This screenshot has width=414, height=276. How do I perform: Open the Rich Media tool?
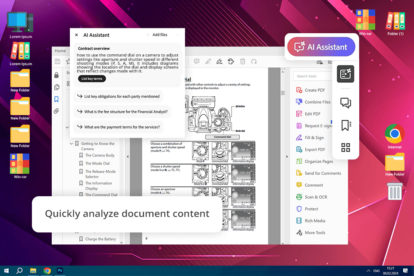[311, 221]
